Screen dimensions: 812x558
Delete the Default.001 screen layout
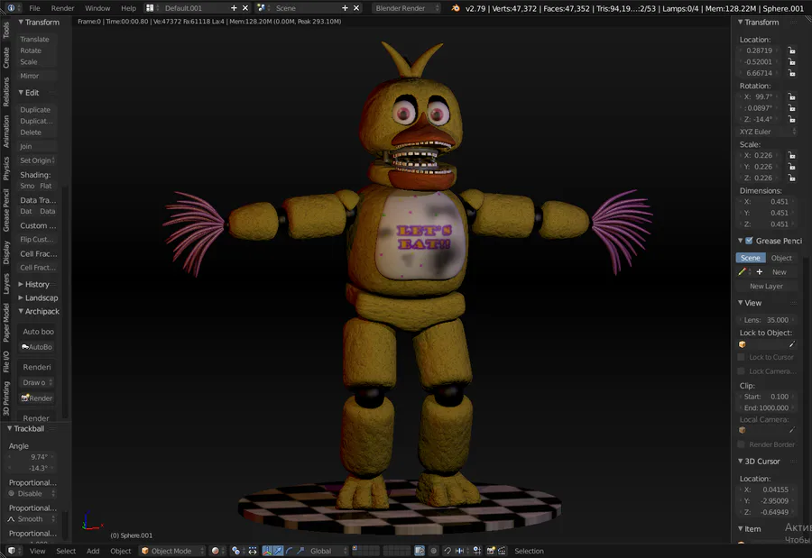point(245,8)
